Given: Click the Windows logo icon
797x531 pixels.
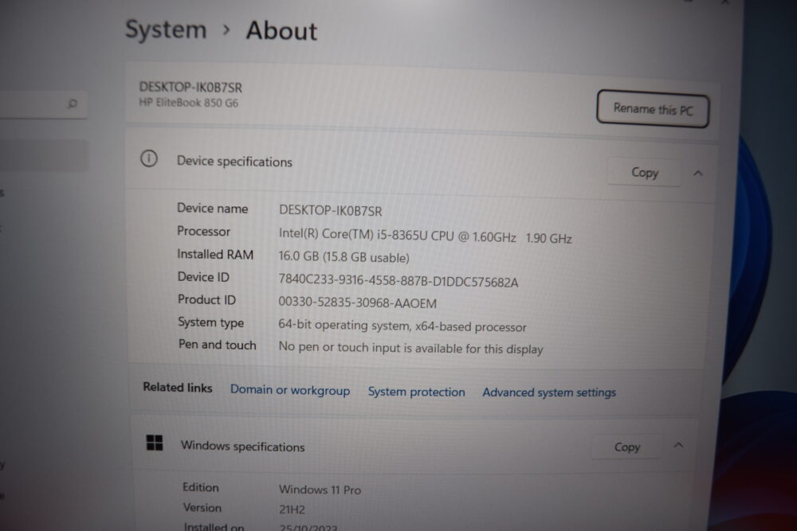Looking at the screenshot, I should pos(155,443).
